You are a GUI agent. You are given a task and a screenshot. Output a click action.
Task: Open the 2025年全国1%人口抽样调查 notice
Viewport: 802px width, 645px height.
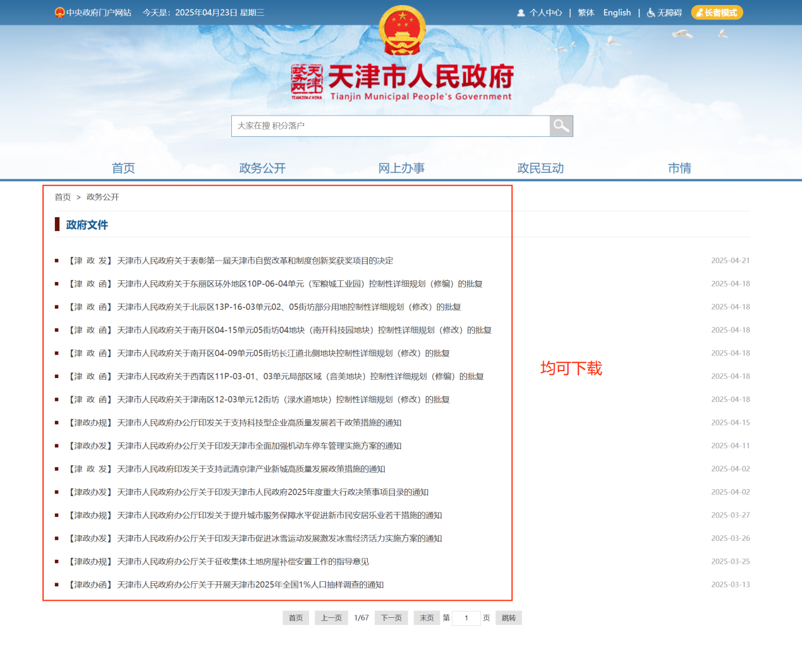click(x=250, y=585)
